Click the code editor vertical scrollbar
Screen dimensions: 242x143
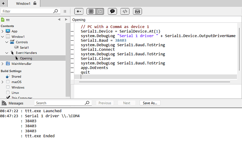[240, 49]
